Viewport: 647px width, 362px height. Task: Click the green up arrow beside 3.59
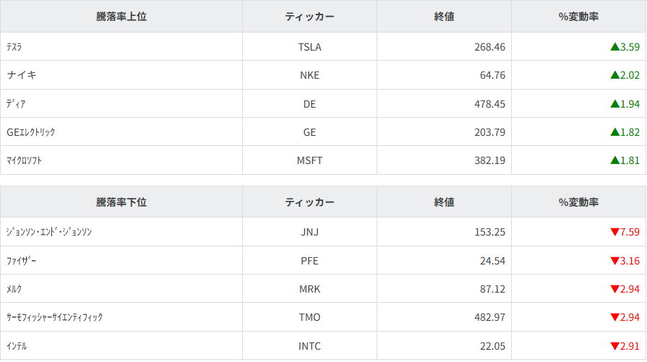tap(614, 47)
